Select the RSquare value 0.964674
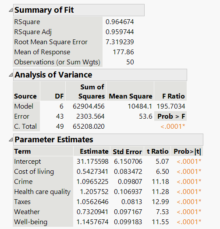 tap(120, 22)
